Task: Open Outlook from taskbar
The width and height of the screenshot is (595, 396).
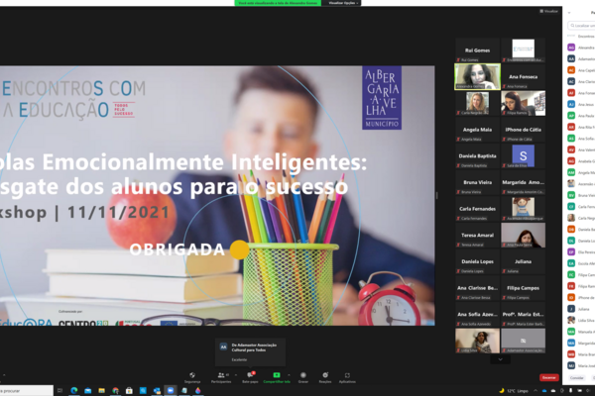Action: pos(157,390)
